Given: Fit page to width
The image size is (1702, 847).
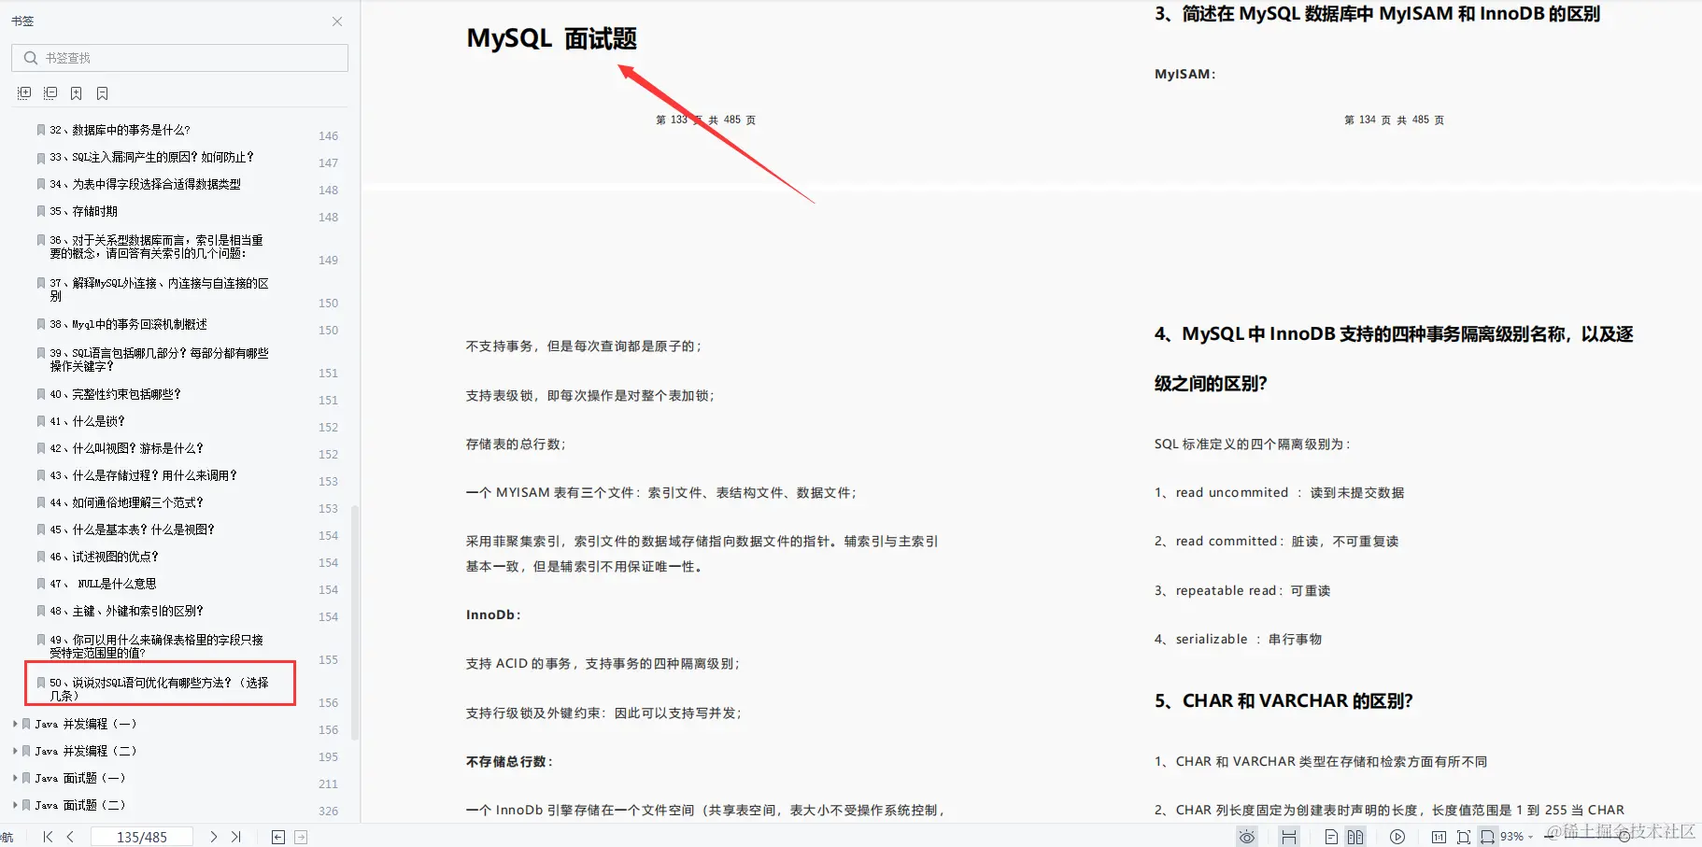Looking at the screenshot, I should (x=1487, y=838).
